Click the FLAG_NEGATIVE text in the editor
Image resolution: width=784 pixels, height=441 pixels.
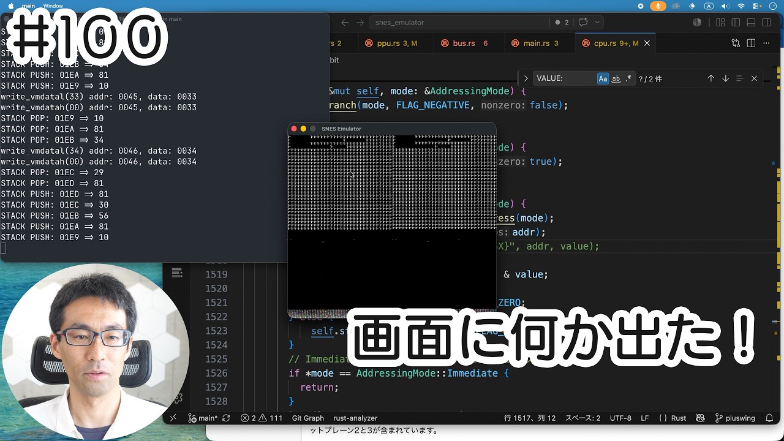(432, 105)
